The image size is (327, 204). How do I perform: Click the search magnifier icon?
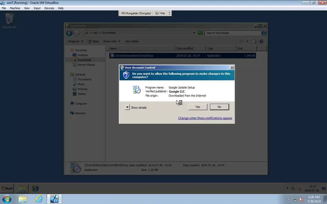(x=264, y=33)
